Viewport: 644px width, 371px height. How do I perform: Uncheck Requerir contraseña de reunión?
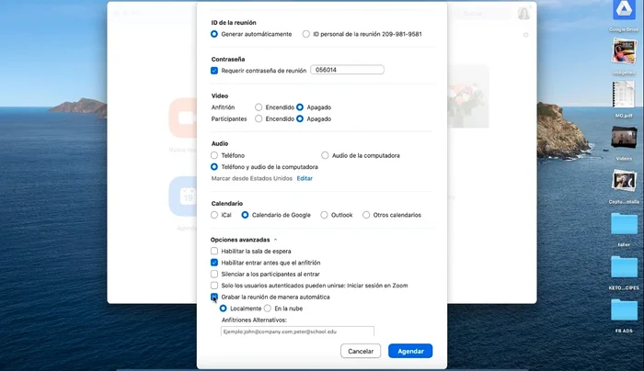(x=214, y=70)
